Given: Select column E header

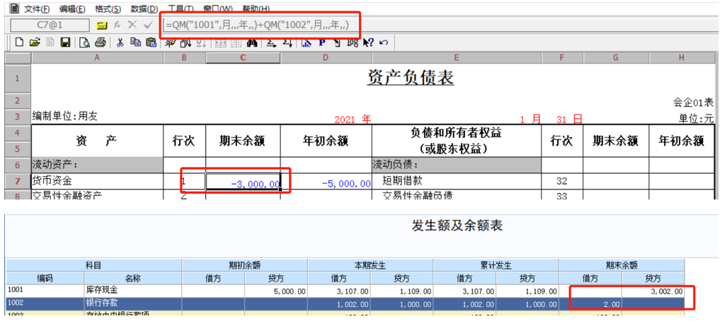Looking at the screenshot, I should 456,57.
